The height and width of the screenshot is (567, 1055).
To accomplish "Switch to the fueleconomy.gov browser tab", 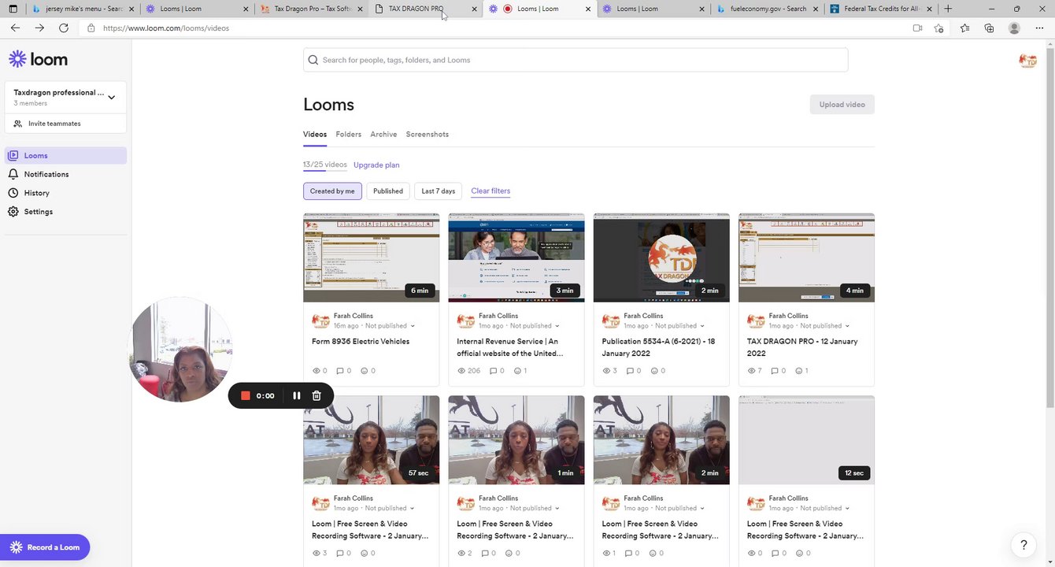I will tap(767, 9).
